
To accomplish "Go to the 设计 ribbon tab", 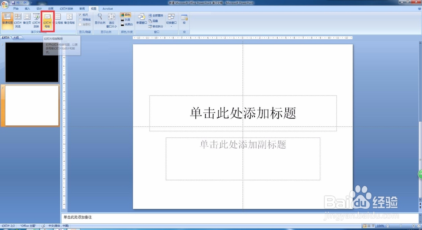I will click(39, 8).
